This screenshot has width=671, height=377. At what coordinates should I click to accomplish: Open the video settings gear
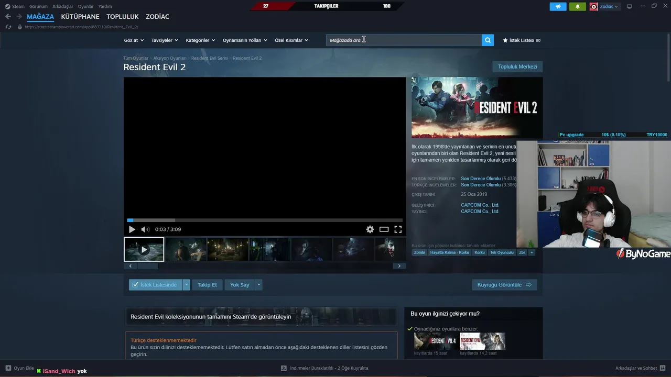[370, 229]
